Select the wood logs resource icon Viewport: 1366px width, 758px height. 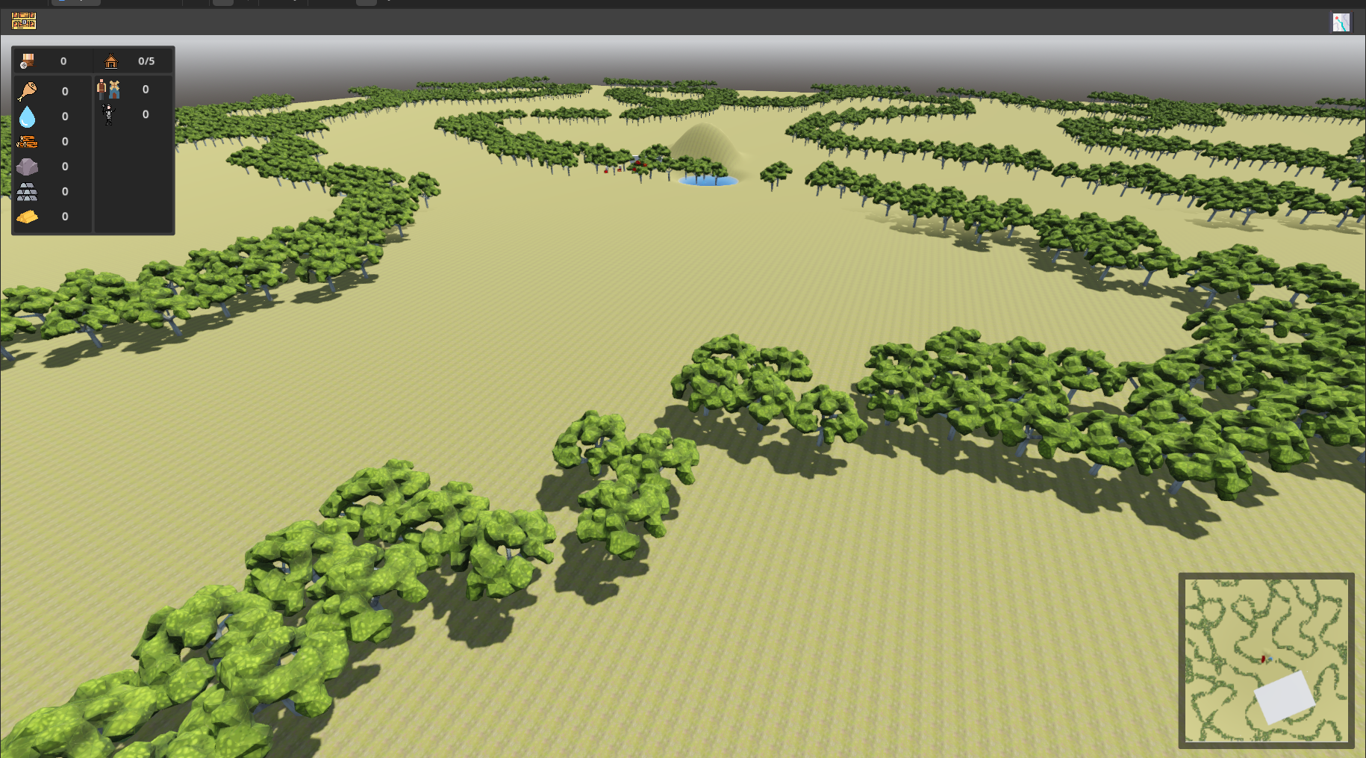pyautogui.click(x=27, y=141)
